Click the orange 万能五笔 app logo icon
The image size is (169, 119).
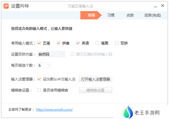tap(6, 6)
